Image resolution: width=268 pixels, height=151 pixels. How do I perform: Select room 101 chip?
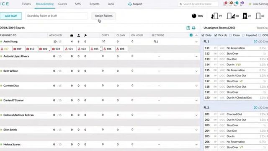[70, 49]
